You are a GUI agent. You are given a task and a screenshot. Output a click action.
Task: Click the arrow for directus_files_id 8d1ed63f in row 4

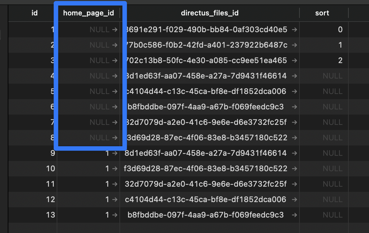click(294, 76)
